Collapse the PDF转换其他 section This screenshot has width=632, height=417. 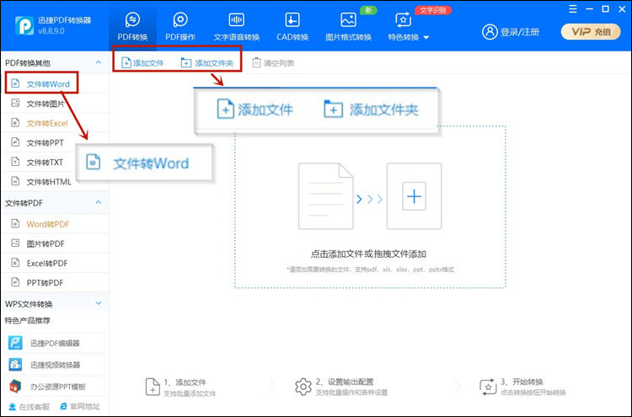coord(99,62)
